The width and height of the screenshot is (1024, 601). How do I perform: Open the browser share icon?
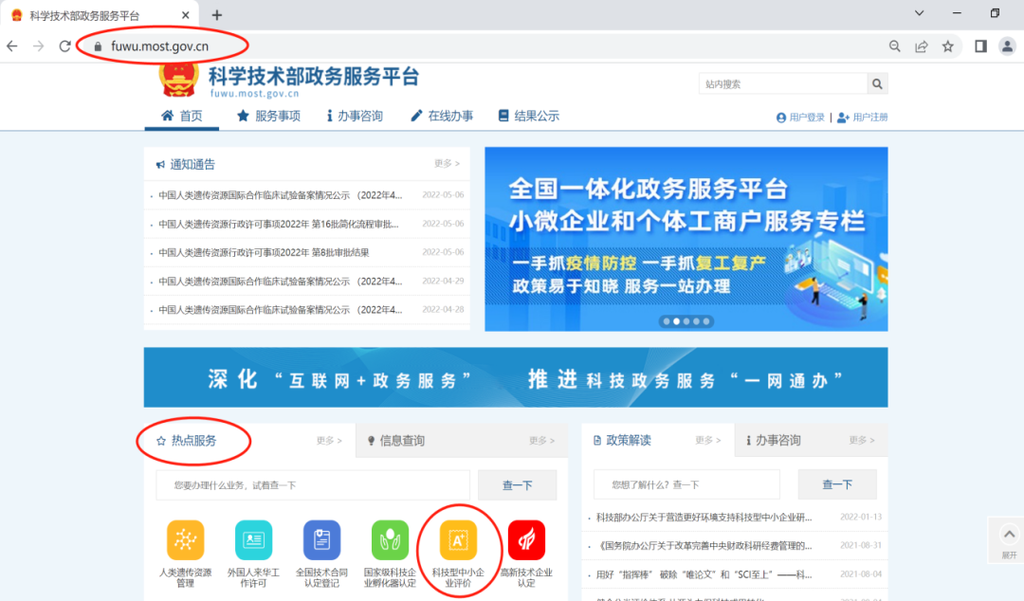pyautogui.click(x=921, y=46)
